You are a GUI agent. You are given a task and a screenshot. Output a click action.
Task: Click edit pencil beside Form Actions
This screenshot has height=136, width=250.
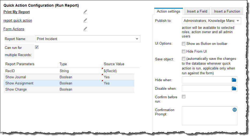coord(85,29)
